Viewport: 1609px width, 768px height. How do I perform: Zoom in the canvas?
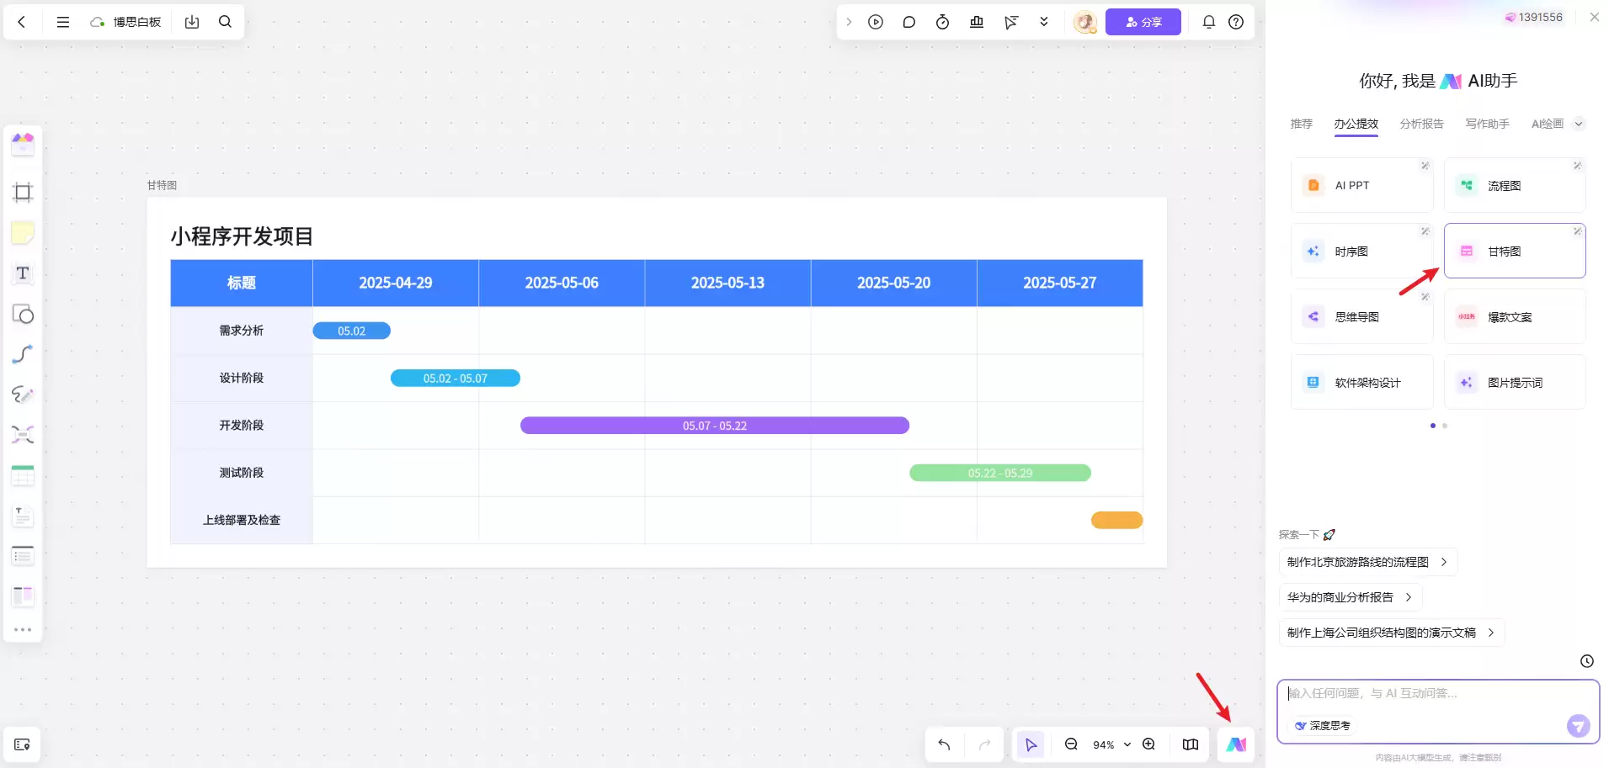[x=1148, y=744]
